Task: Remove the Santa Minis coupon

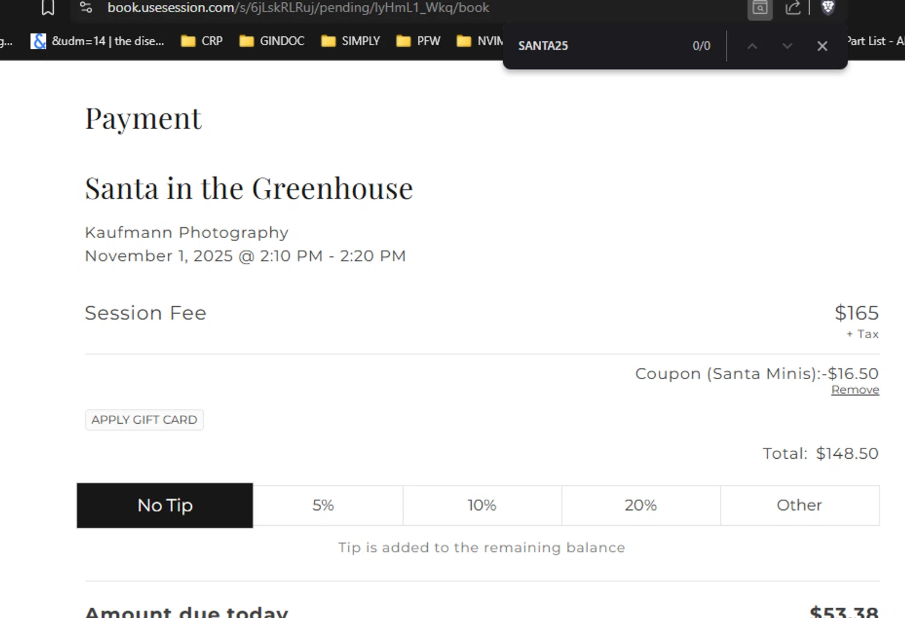Action: (855, 390)
